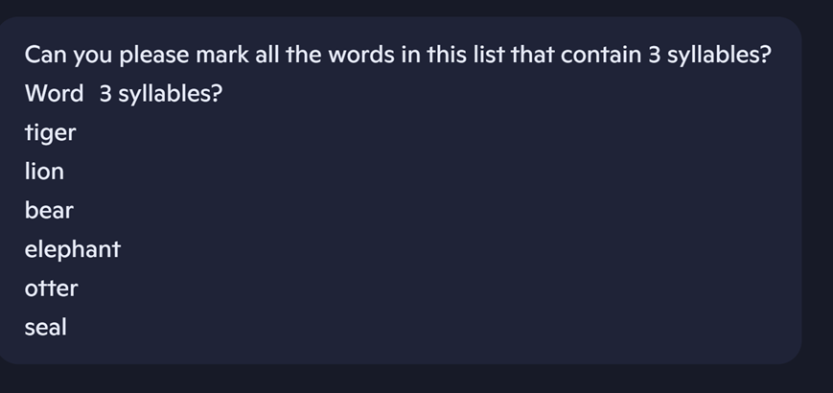Click the word 'lion' in the list
This screenshot has width=833, height=393.
[x=44, y=172]
